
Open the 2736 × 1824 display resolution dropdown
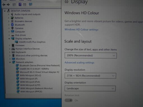[90, 76]
